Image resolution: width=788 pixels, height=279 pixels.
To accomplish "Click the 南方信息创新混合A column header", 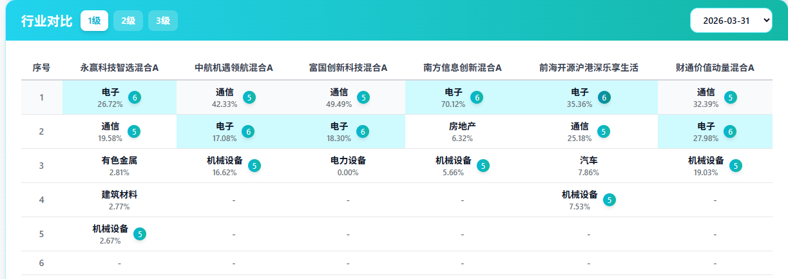I will (463, 67).
